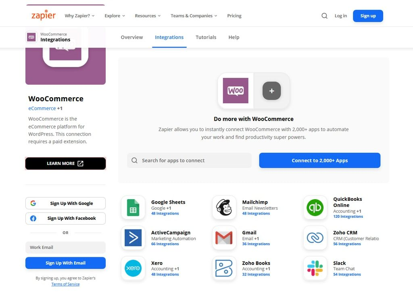This screenshot has height=296, width=413.
Task: Click Sign Up With Facebook
Action: pyautogui.click(x=66, y=218)
